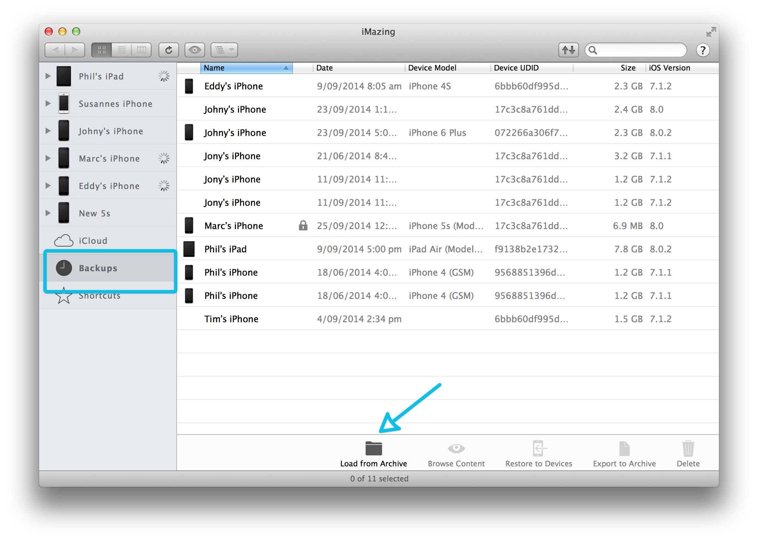The width and height of the screenshot is (758, 541).
Task: Click the transfer arrows toolbar button
Action: [x=568, y=50]
